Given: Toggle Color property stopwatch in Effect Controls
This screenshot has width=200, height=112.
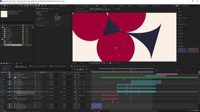Looking at the screenshot, I should 38,18.
